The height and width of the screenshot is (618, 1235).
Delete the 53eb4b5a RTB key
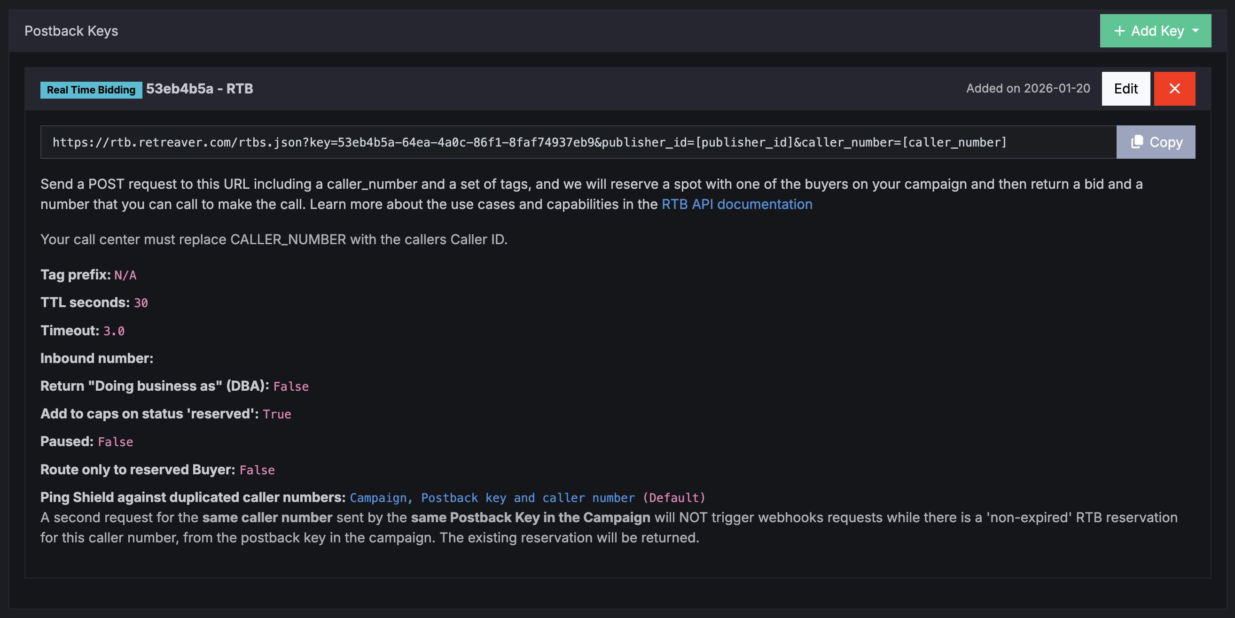(1174, 89)
